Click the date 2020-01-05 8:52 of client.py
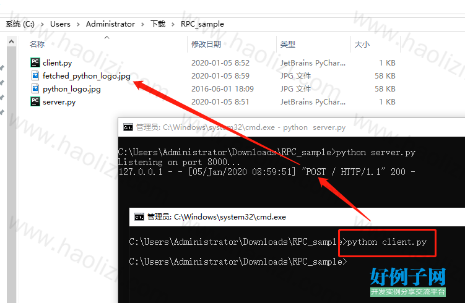 pyautogui.click(x=220, y=63)
